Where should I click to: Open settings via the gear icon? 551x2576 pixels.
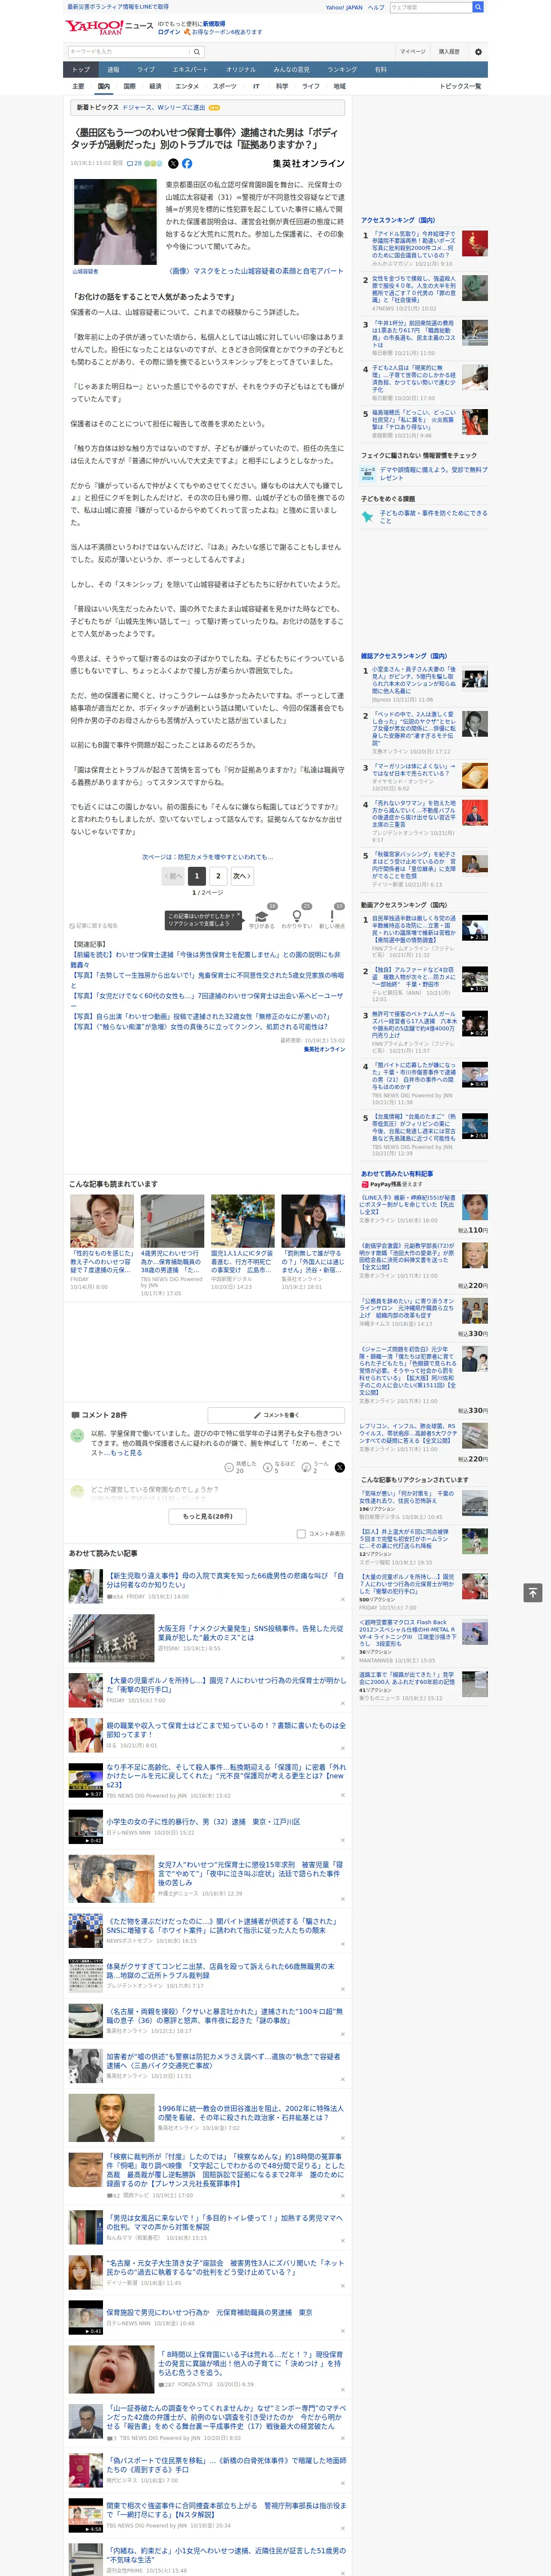click(478, 51)
